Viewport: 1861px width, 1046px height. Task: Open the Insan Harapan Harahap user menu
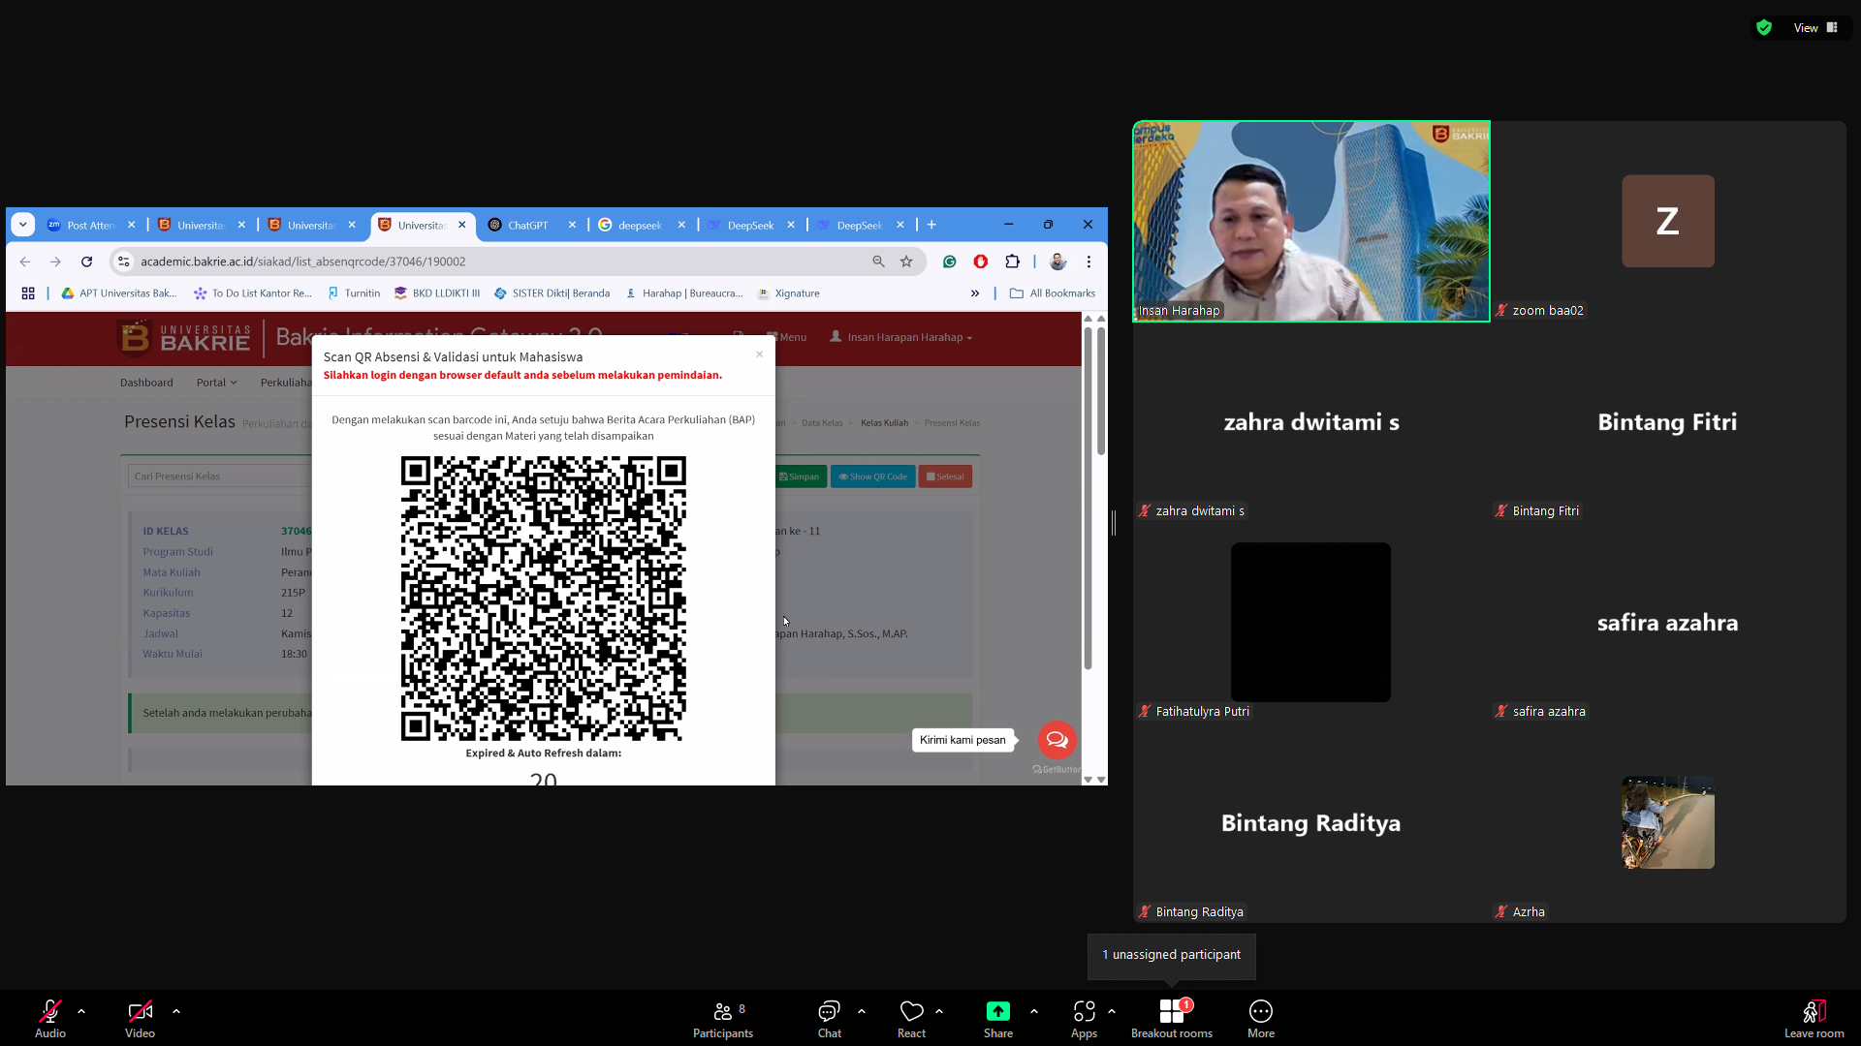pyautogui.click(x=901, y=337)
